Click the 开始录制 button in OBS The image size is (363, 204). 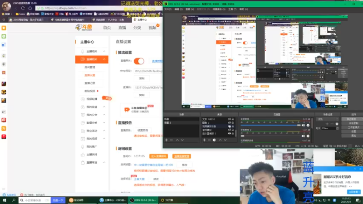[x=351, y=123]
